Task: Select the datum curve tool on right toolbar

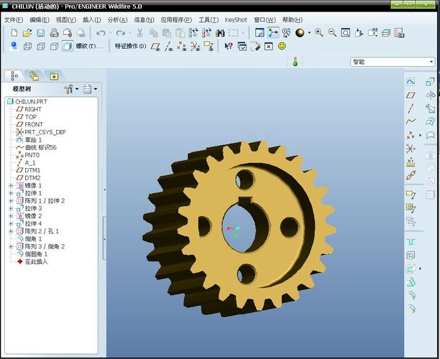Action: (411, 121)
